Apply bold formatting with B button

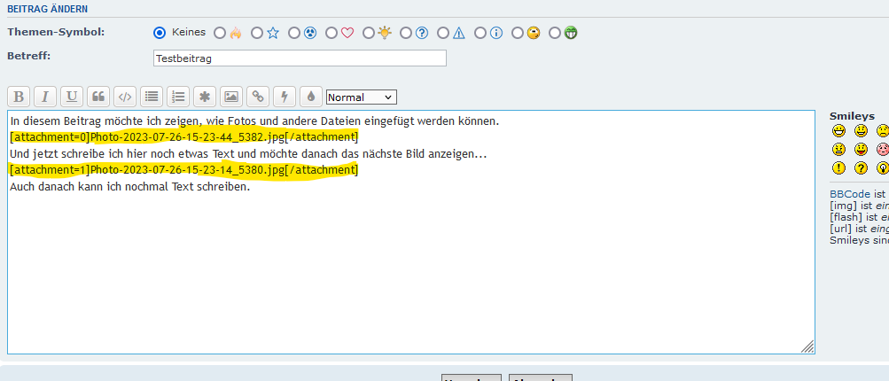pos(19,97)
